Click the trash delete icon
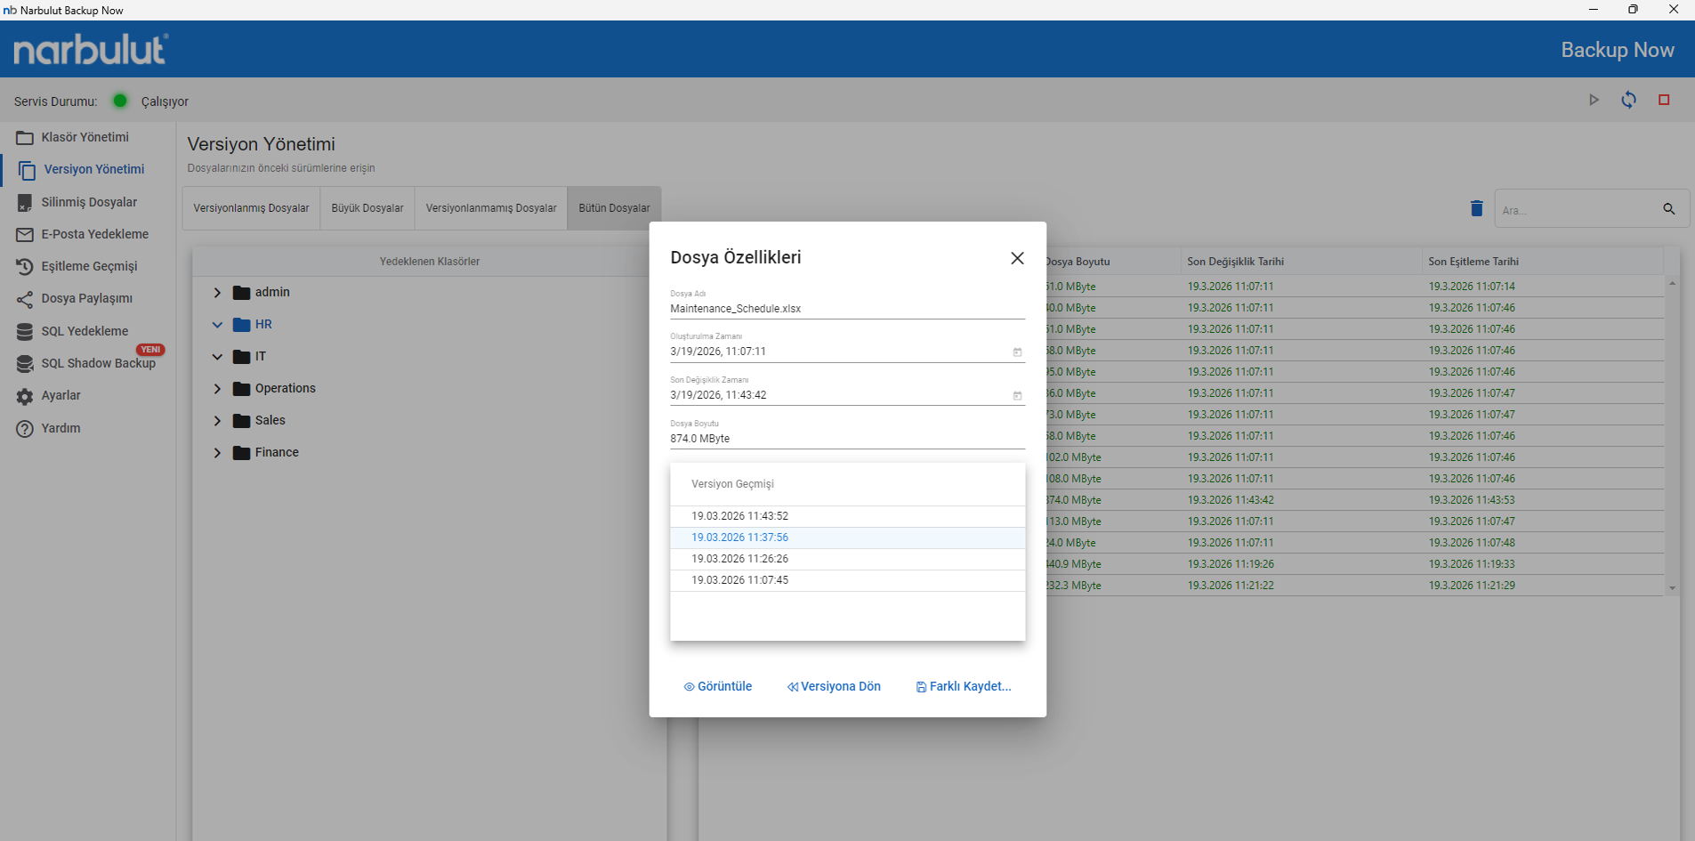Screen dimensions: 1695x841 tap(1476, 208)
